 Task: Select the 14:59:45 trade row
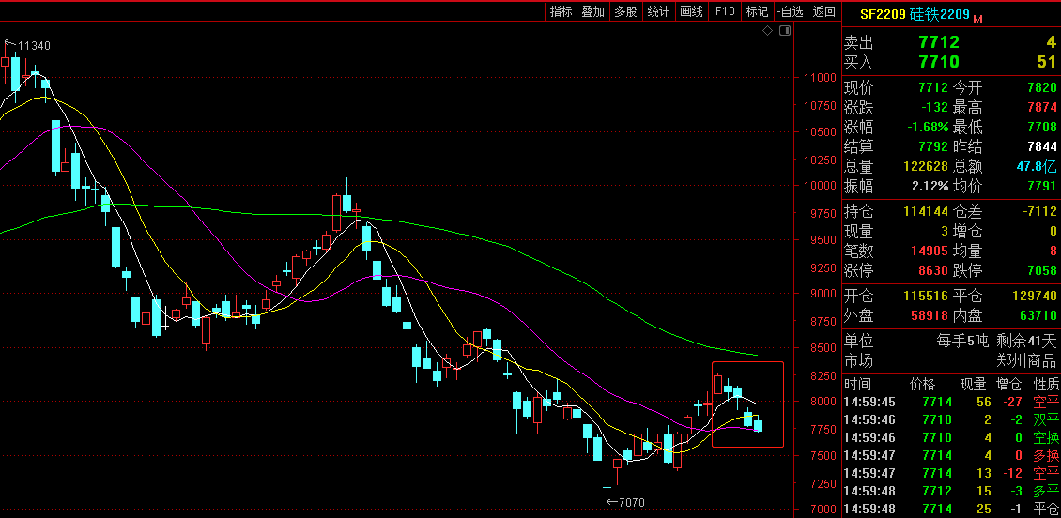point(950,402)
